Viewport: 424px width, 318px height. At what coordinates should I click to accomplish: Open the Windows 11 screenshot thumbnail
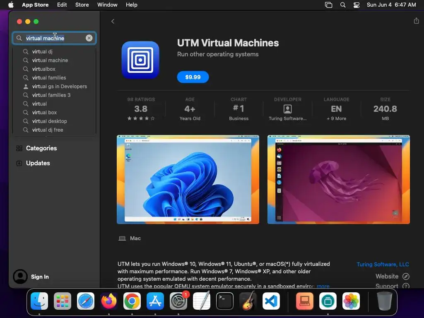pos(188,180)
